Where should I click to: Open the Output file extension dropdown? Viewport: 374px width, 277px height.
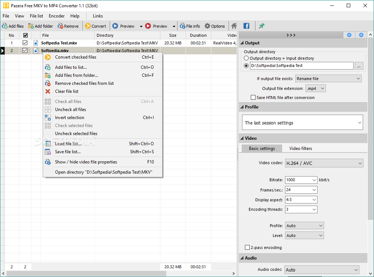(x=316, y=88)
